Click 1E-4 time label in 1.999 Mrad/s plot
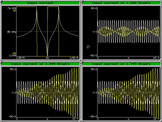 (75, 119)
